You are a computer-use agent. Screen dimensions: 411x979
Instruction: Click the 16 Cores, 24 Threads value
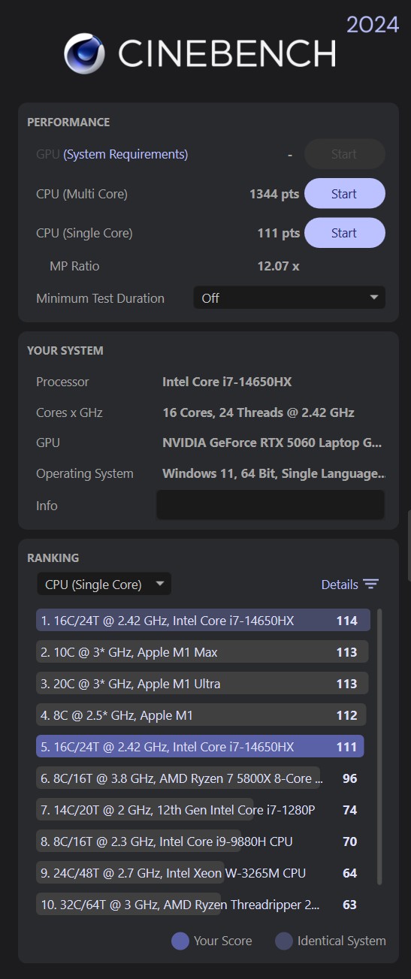pyautogui.click(x=258, y=412)
